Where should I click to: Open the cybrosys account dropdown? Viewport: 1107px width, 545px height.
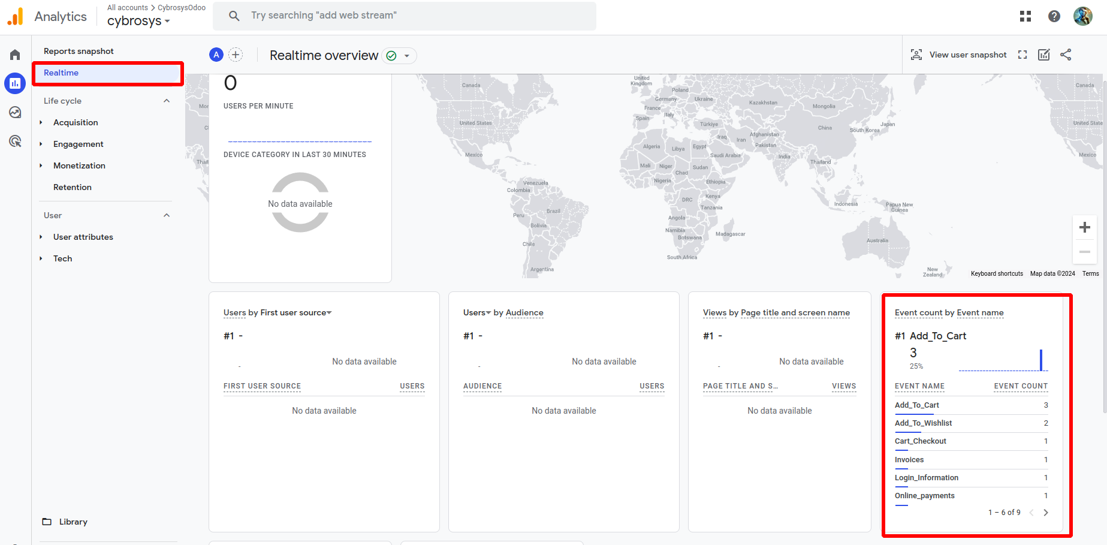pos(138,22)
